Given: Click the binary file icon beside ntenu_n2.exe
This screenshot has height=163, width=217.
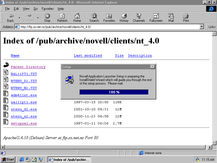Looking at the screenshot, I should point(6,115).
